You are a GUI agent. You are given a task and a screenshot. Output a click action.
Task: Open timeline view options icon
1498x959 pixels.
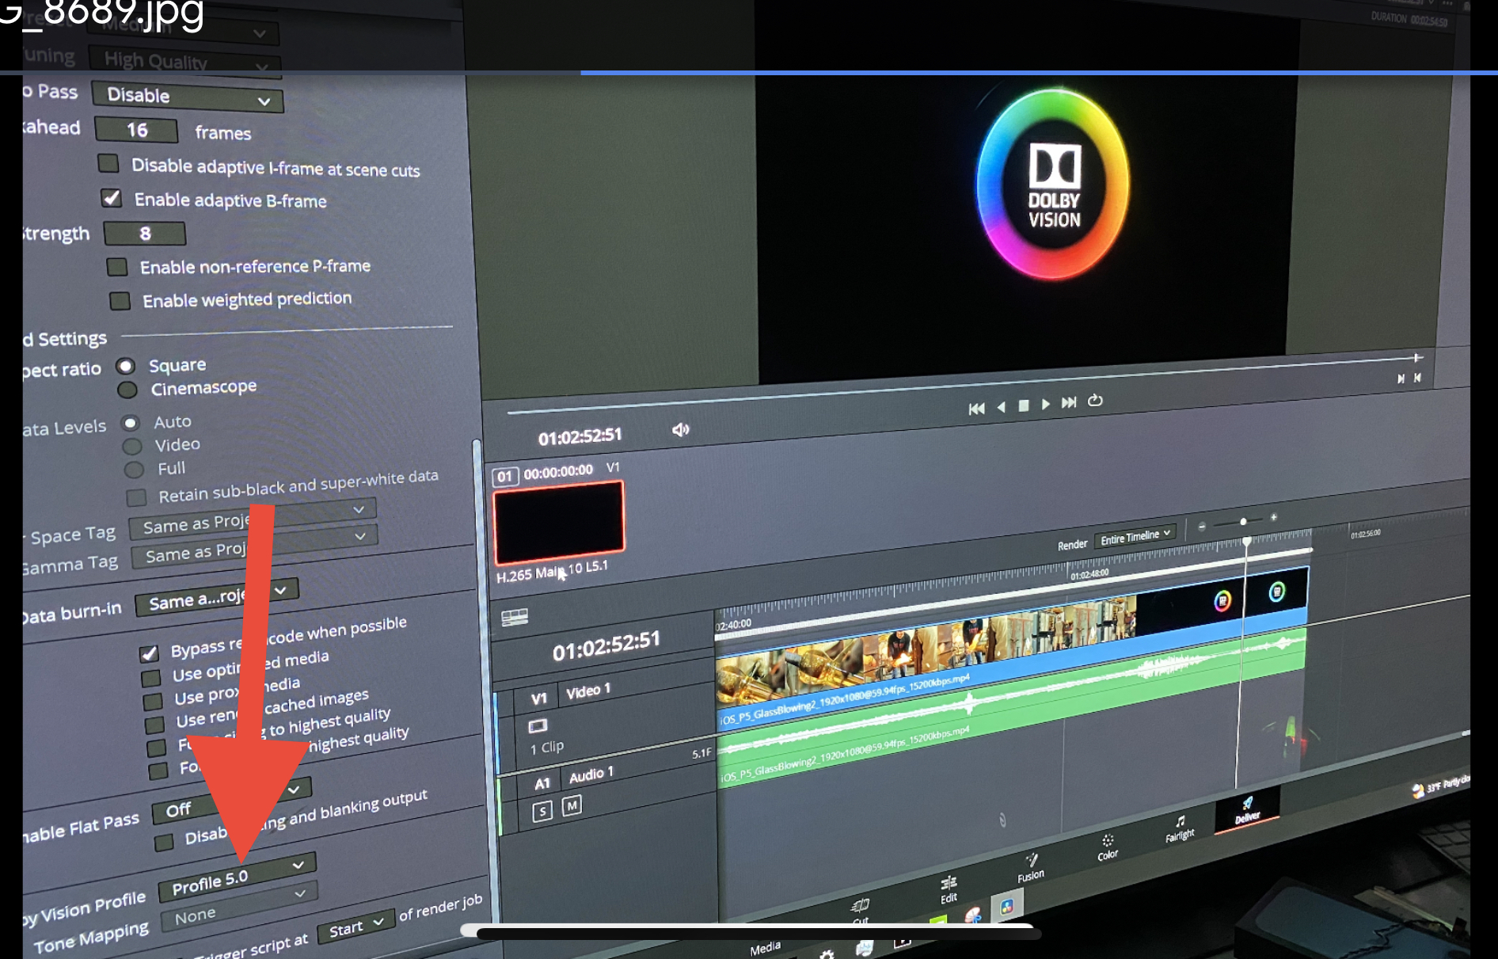(x=515, y=617)
